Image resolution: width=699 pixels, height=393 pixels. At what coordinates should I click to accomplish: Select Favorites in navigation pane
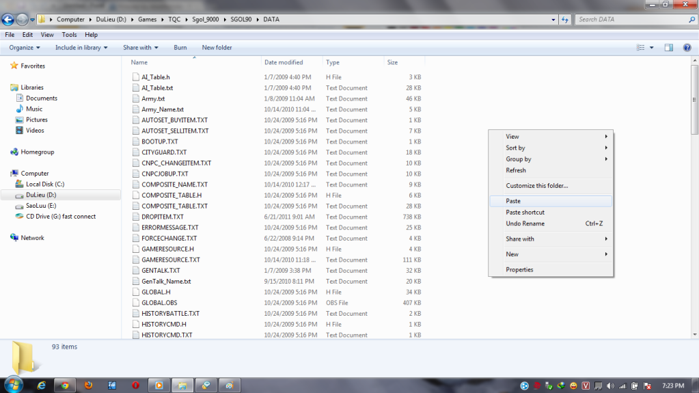(x=33, y=66)
